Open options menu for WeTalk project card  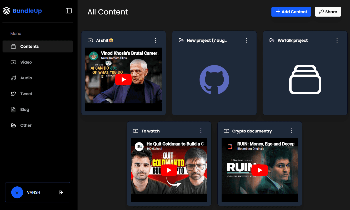(337, 40)
